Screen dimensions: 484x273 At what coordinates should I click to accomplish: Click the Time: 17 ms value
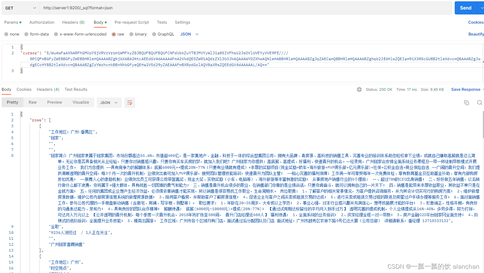click(x=407, y=89)
